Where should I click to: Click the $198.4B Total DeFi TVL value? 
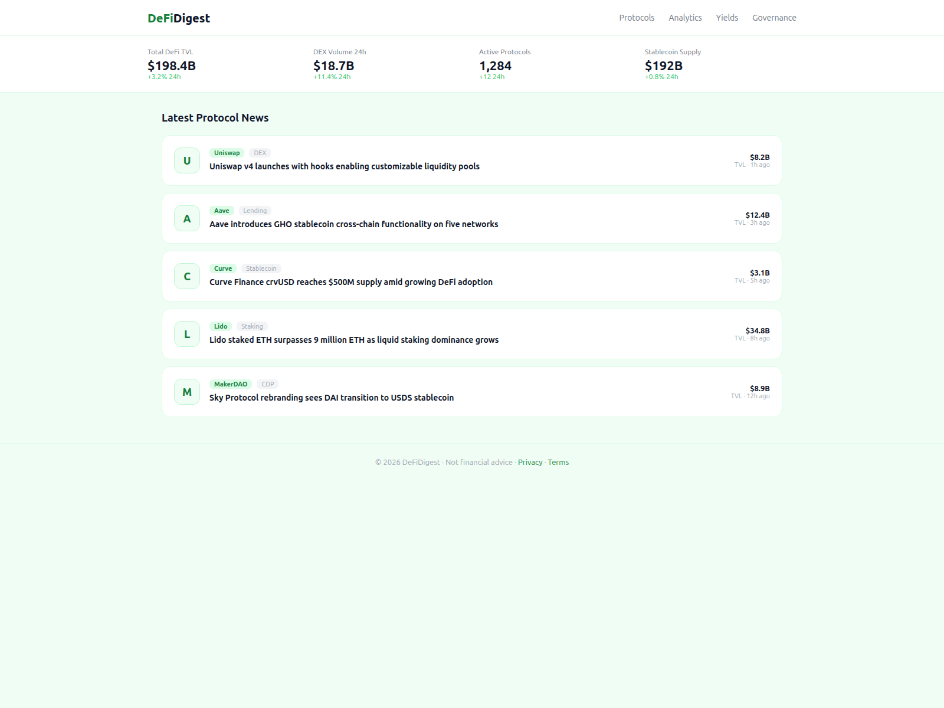point(172,66)
